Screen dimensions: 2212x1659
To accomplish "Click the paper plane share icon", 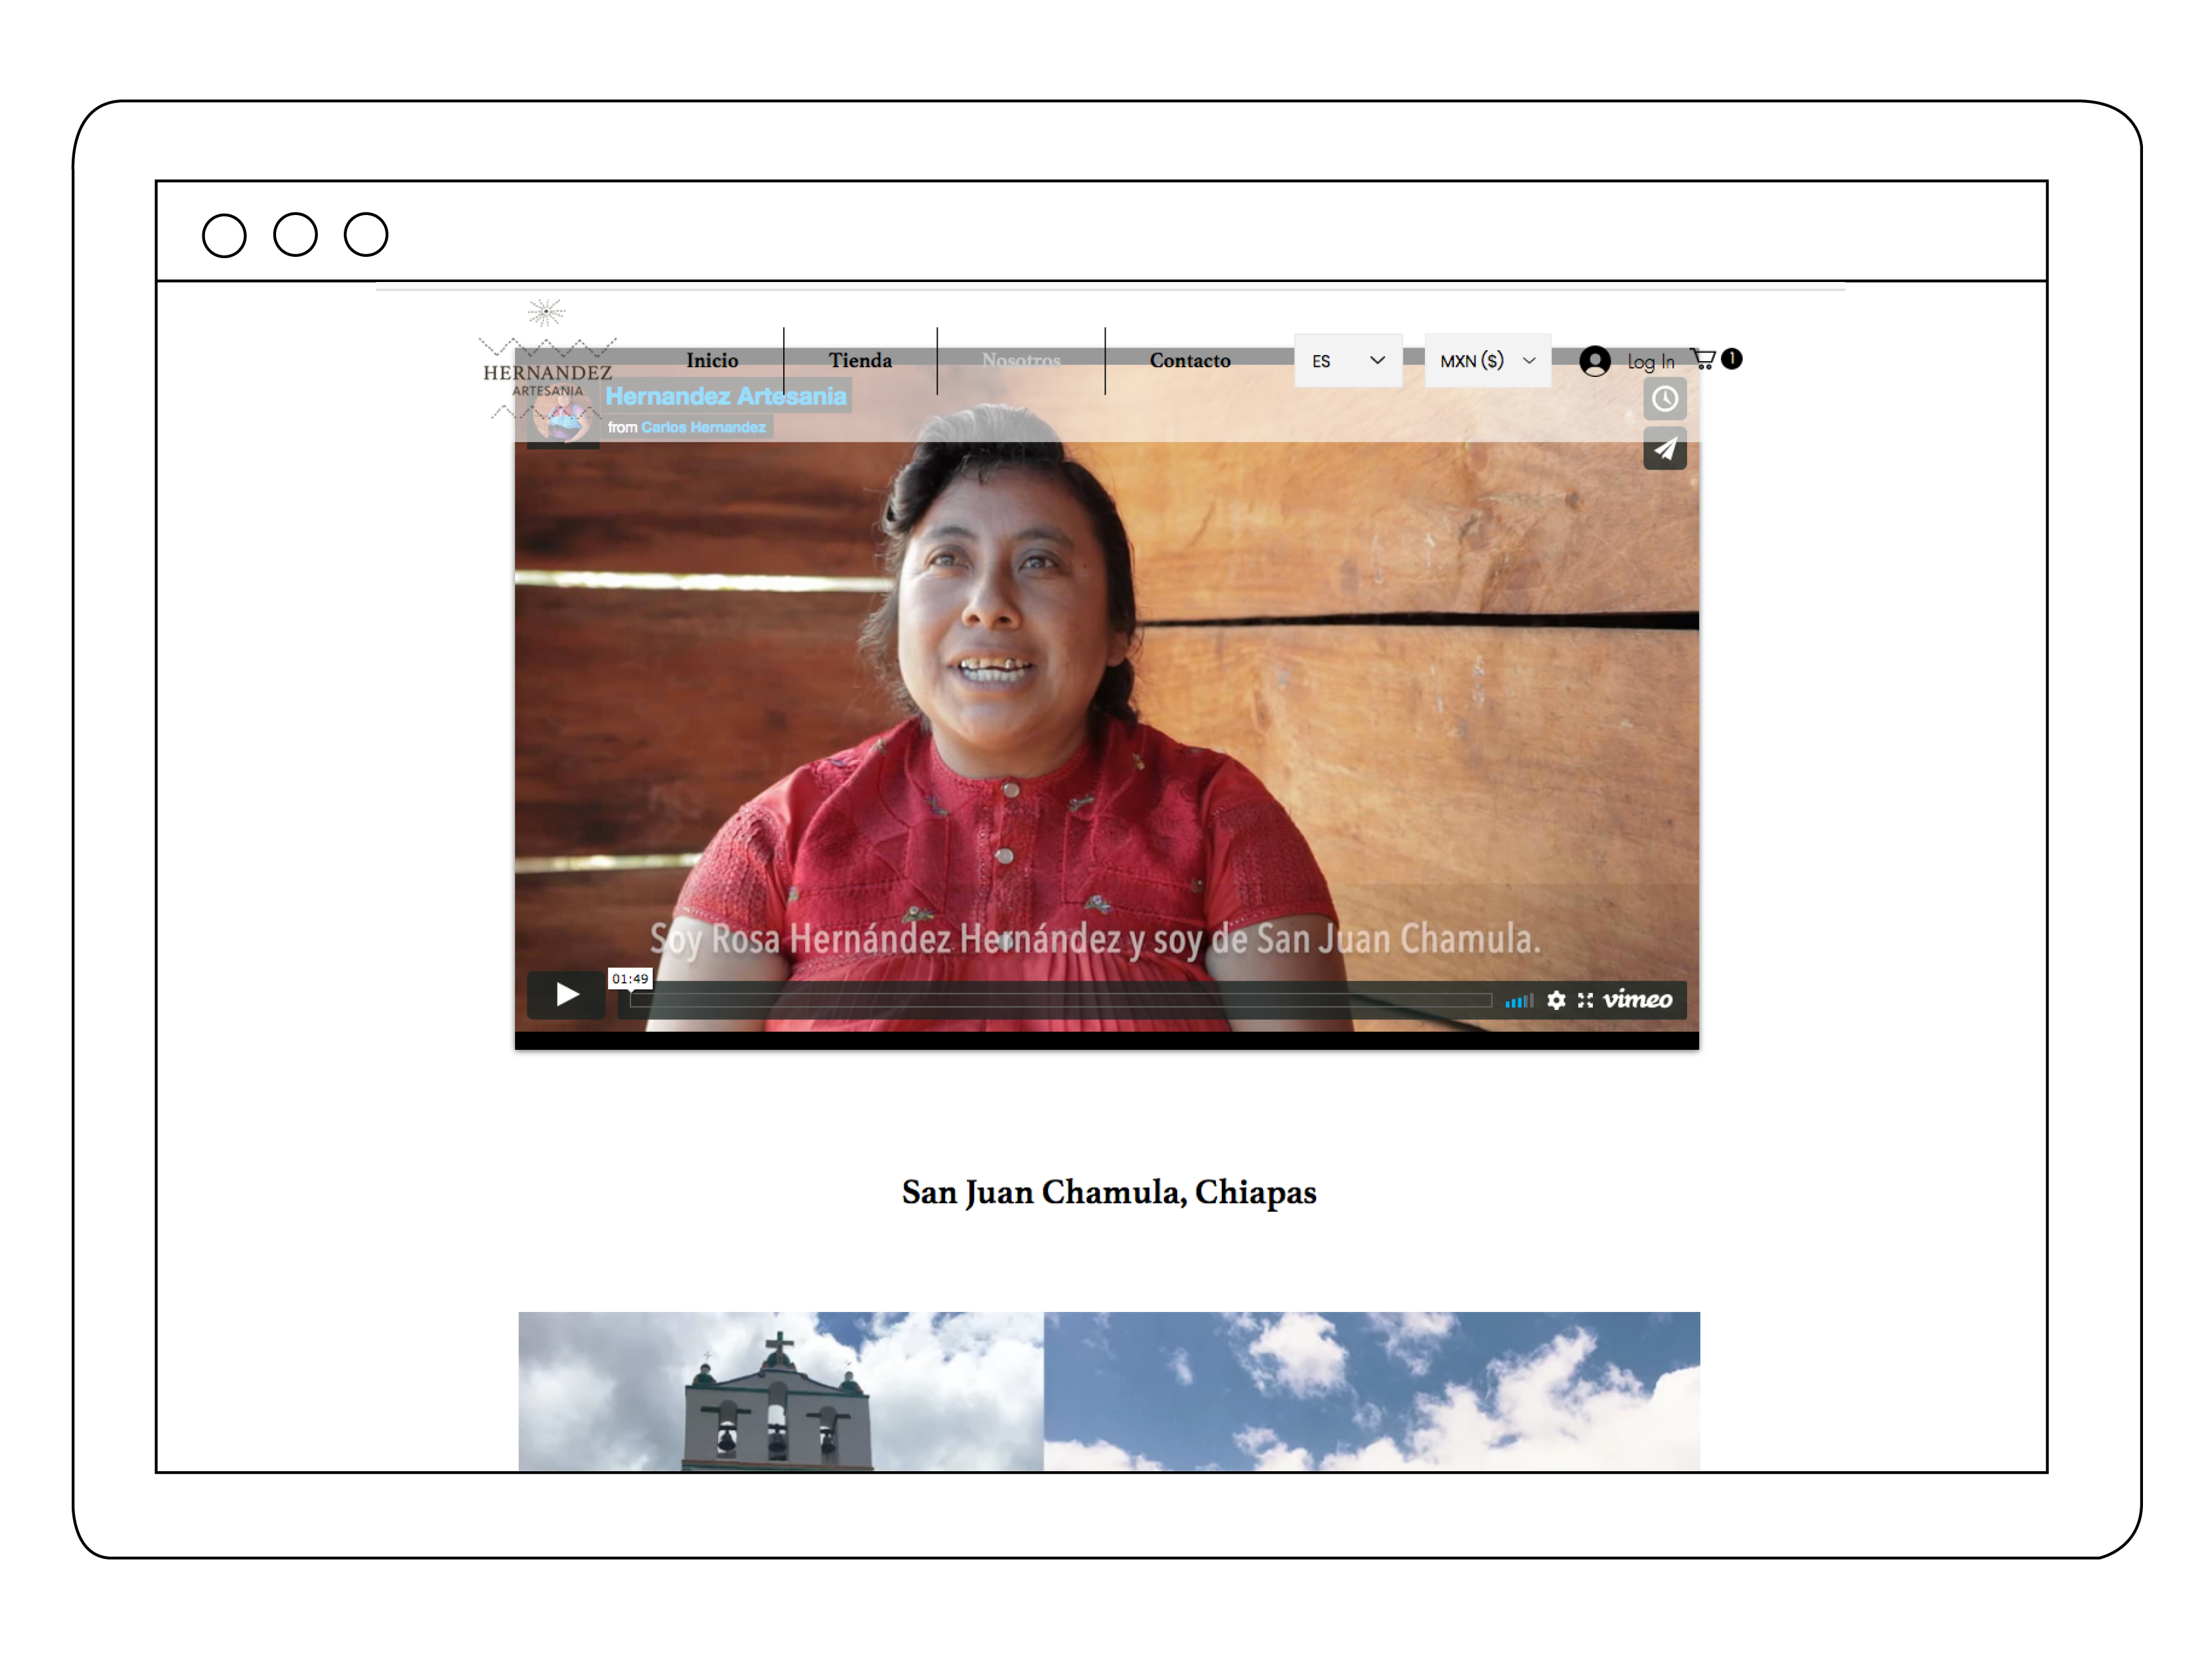I will [x=1664, y=449].
